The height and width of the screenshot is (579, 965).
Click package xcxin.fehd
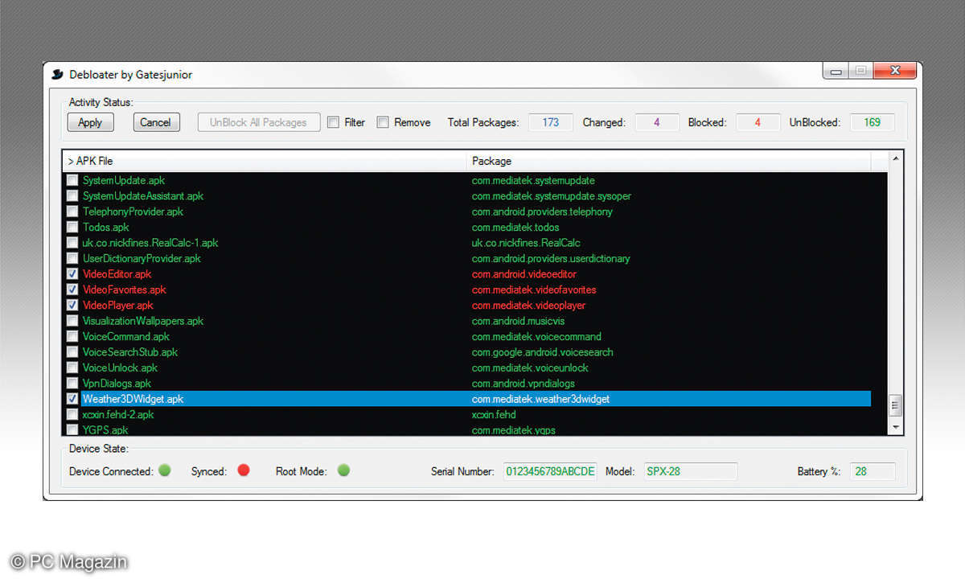coord(494,415)
